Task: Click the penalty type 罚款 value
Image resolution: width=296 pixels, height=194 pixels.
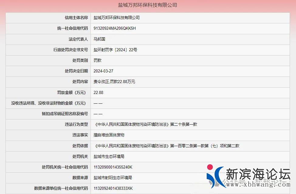Action: (x=97, y=60)
